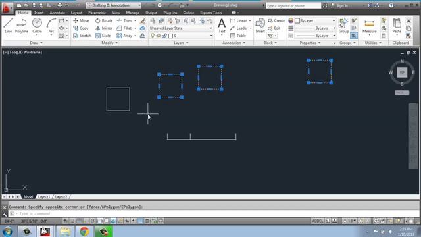421x237 pixels.
Task: Select the Arc tool
Action: (51, 26)
